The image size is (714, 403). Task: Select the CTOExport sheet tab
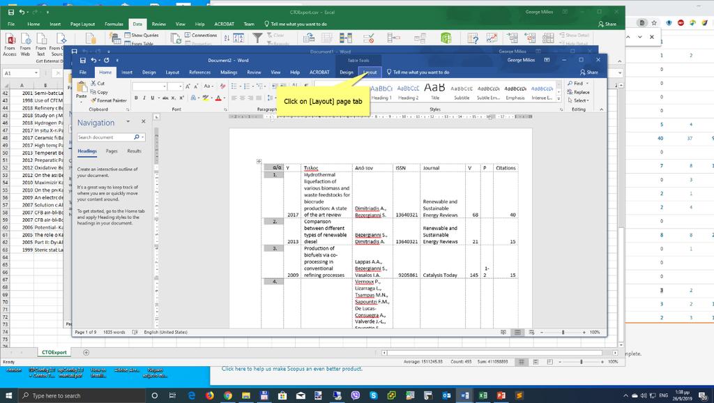pos(54,353)
